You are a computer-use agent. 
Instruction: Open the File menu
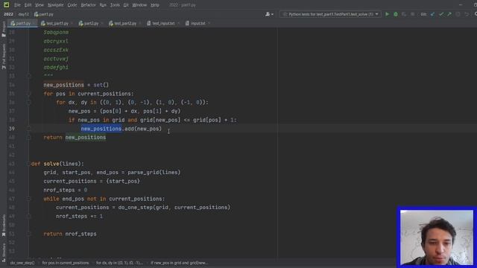pyautogui.click(x=17, y=5)
